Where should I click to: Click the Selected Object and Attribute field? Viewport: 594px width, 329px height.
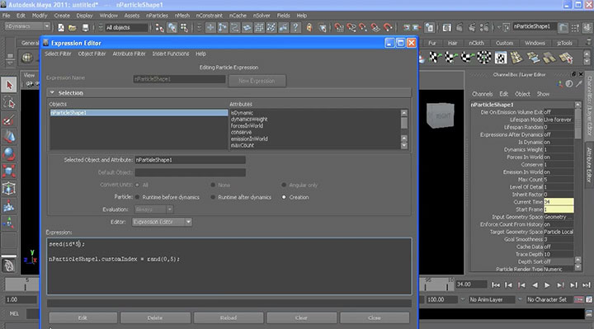[x=191, y=160]
